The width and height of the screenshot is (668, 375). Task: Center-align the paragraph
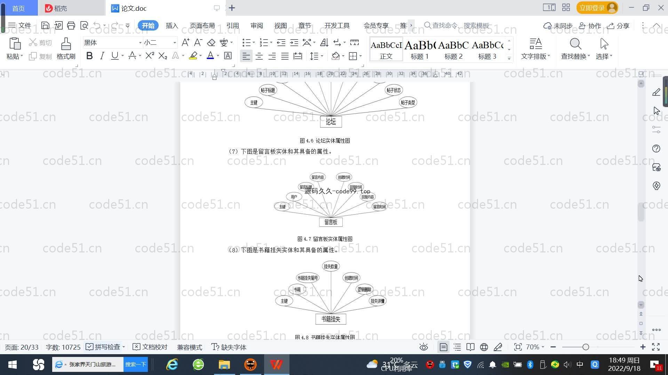tap(259, 56)
